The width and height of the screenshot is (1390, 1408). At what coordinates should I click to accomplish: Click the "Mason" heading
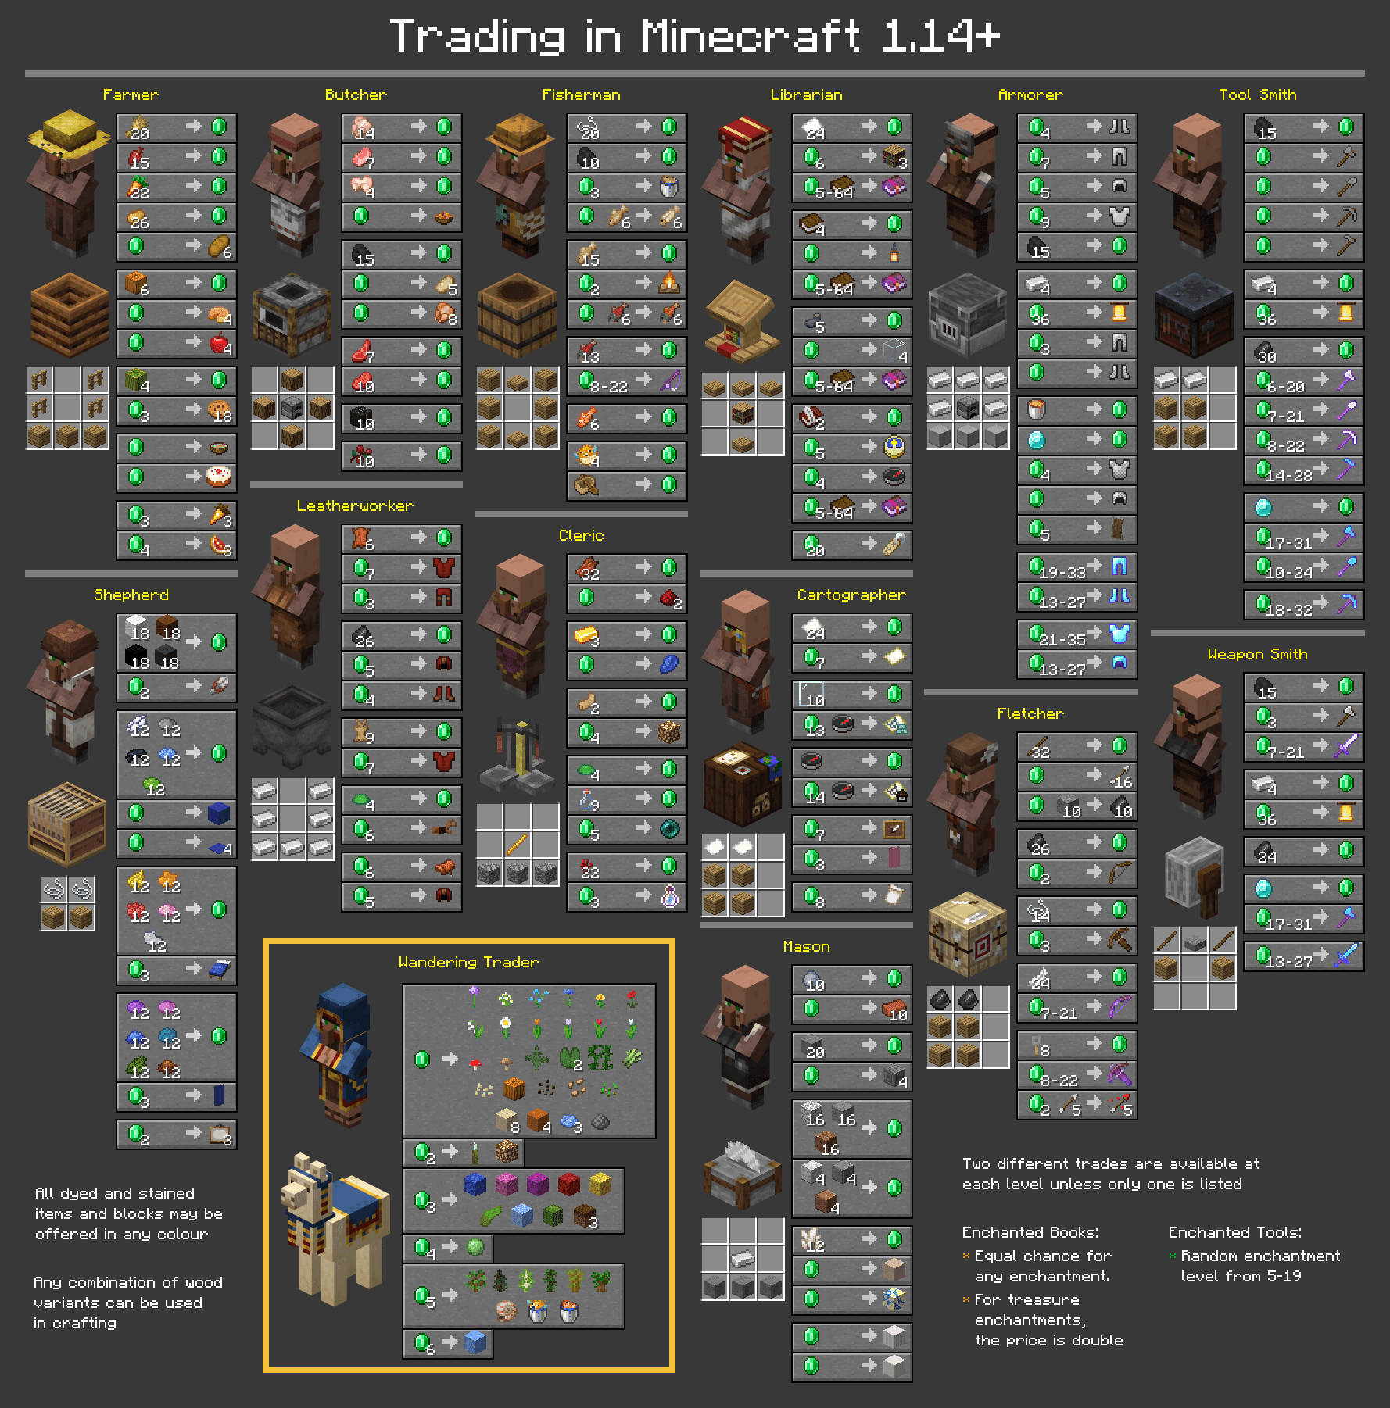coord(807,946)
